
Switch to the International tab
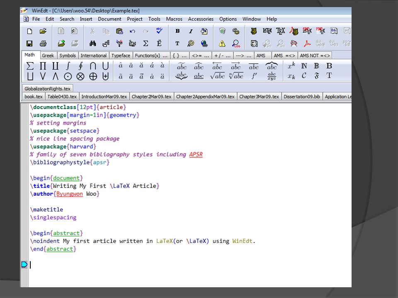[93, 55]
